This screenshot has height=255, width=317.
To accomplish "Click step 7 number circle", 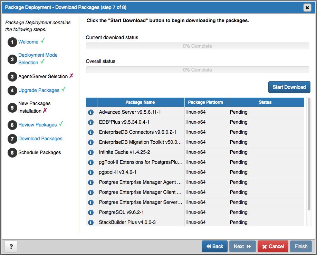I will tap(12, 139).
